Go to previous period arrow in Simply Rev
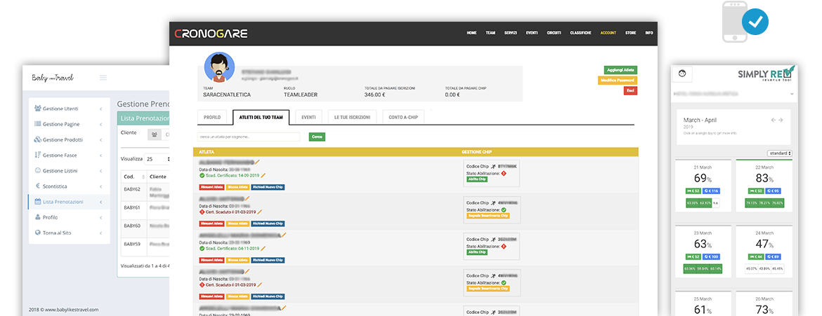Screen dimensions: 822x316 tap(774, 121)
